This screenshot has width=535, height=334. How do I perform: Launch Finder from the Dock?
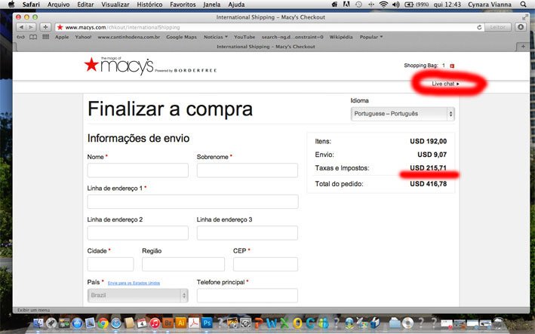[x=38, y=323]
